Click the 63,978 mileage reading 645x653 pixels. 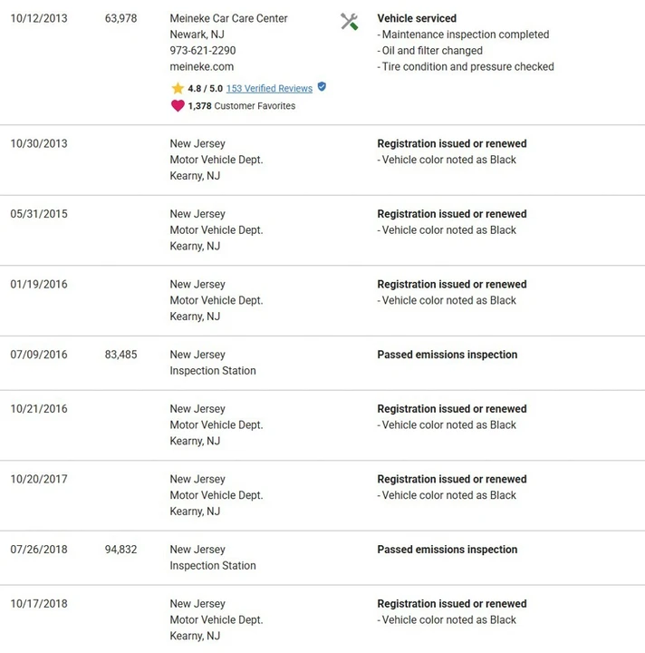(x=120, y=18)
